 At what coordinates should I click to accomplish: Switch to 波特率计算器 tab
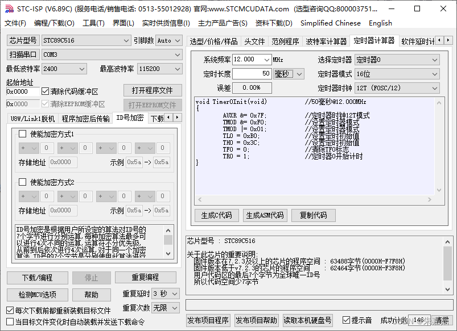click(326, 41)
